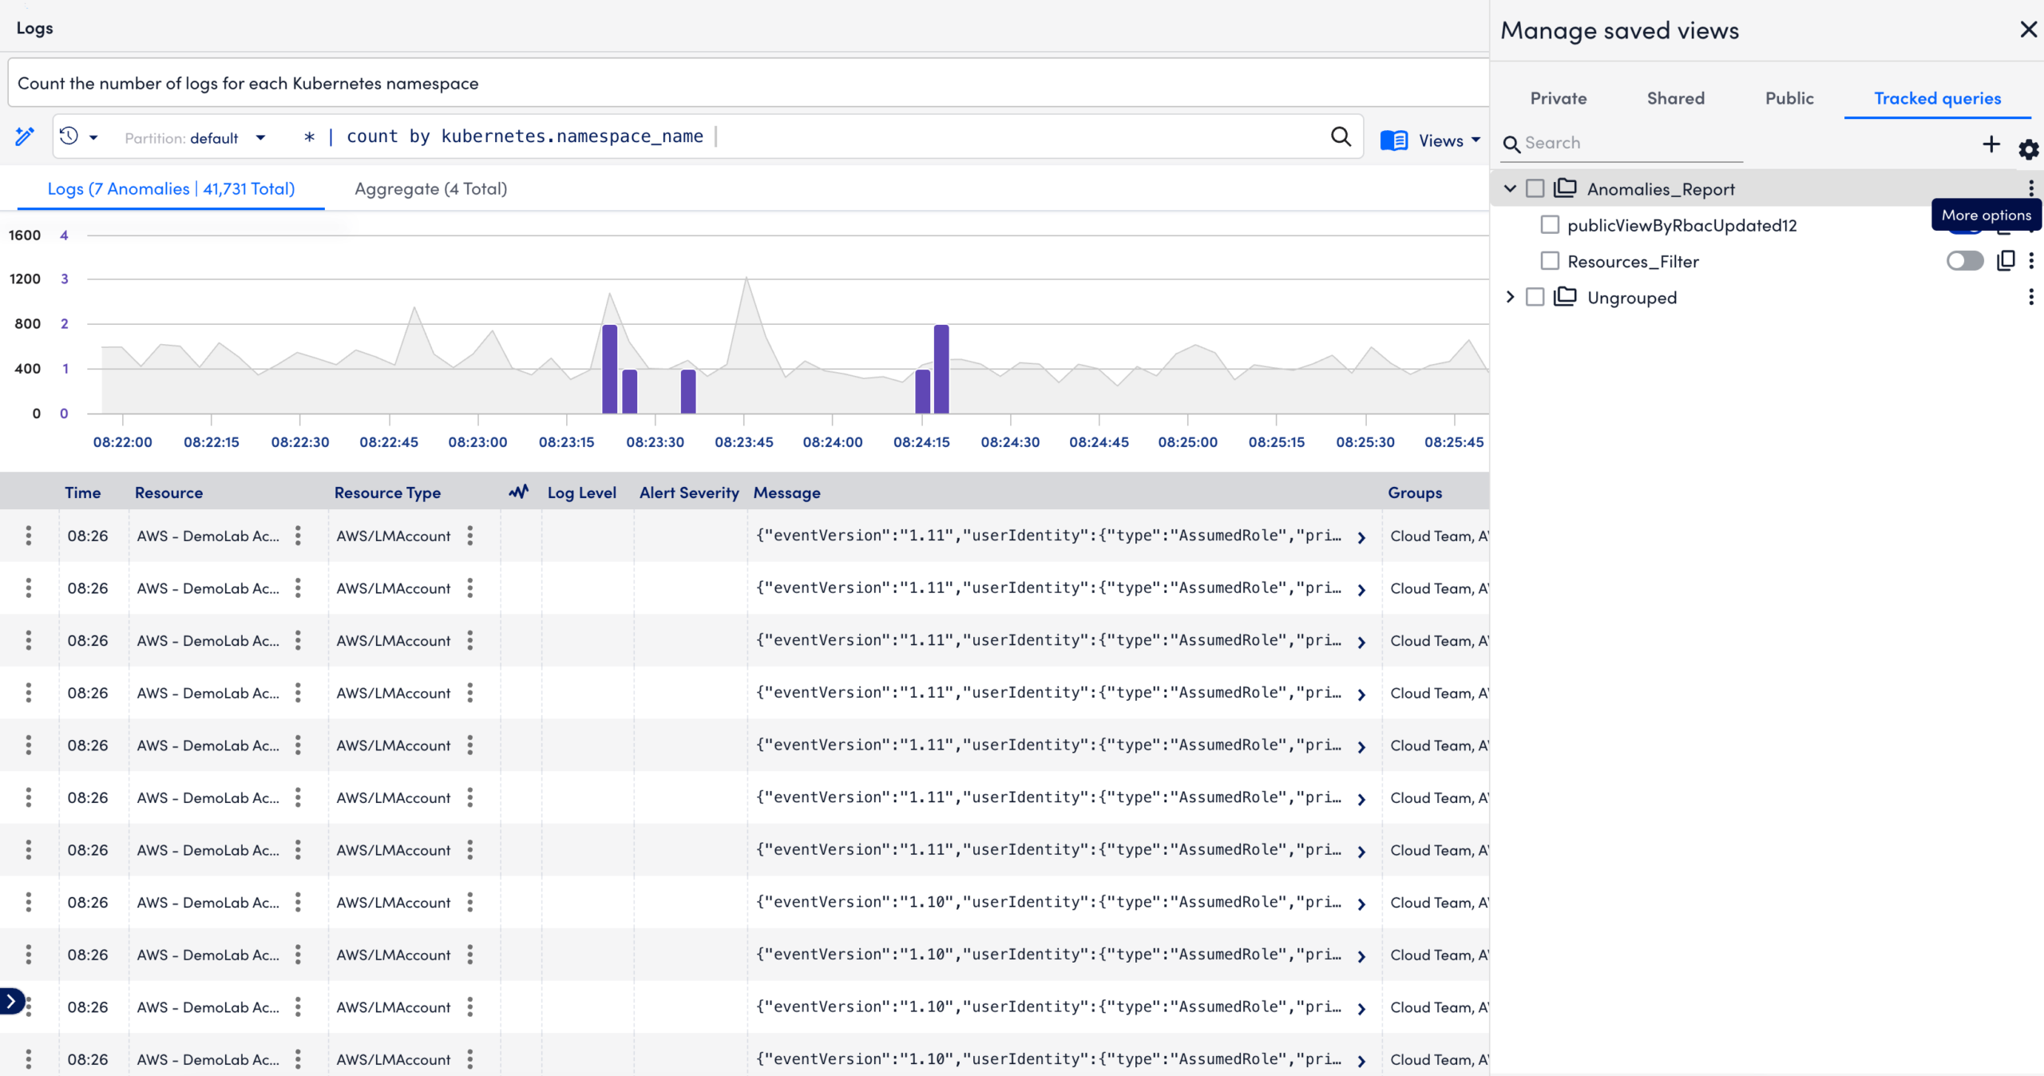
Task: Open Resource options in second log row
Action: 298,588
